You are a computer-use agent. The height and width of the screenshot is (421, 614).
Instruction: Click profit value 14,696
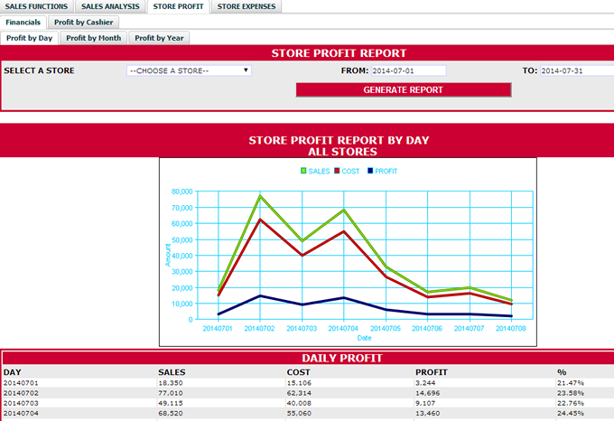428,393
